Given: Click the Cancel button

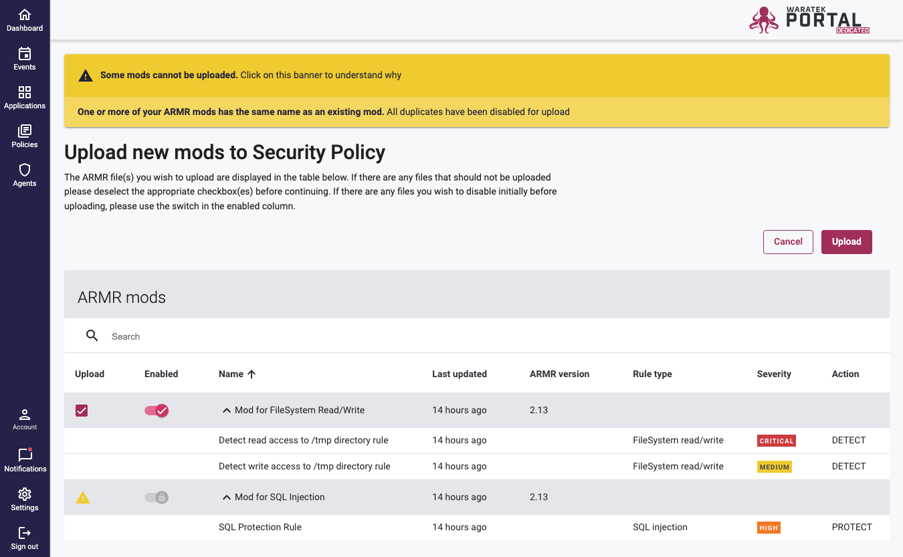Looking at the screenshot, I should pos(788,242).
